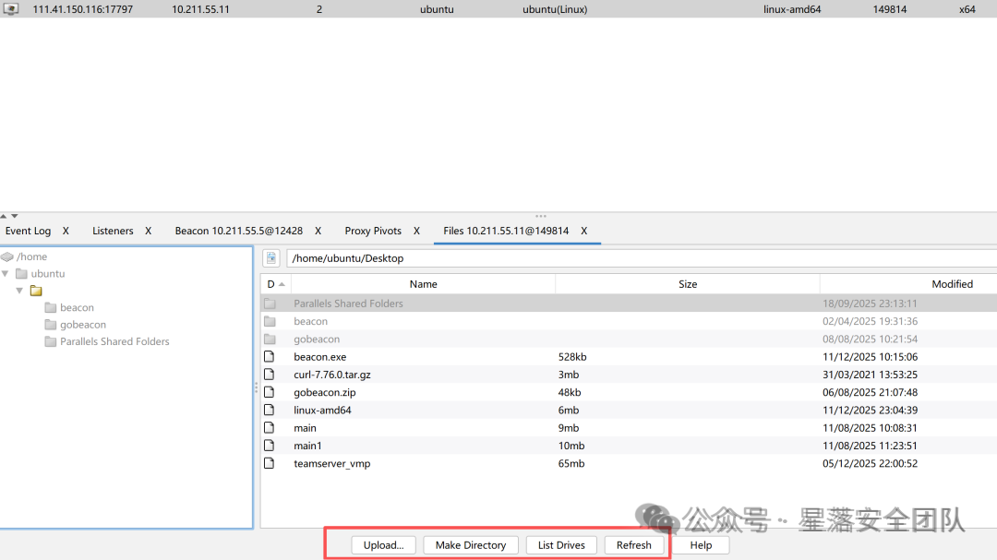Click the /home drive icon in tree
The width and height of the screenshot is (997, 560).
point(7,256)
